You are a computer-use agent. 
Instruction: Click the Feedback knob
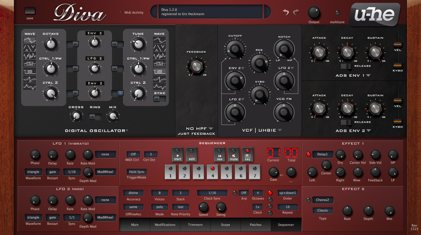click(196, 66)
